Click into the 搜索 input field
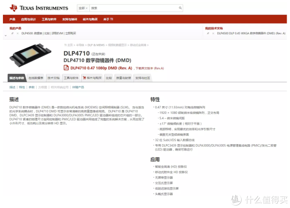290x208 pixels. [134, 8]
